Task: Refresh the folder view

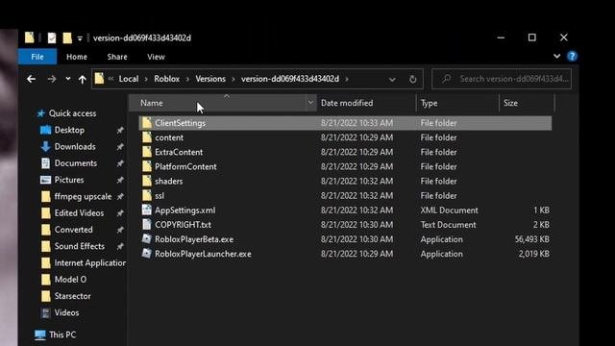Action: point(412,79)
